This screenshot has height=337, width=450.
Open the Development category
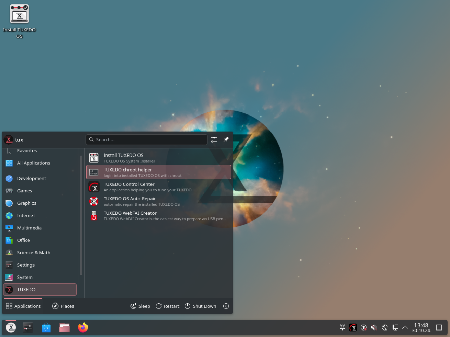[x=40, y=178]
